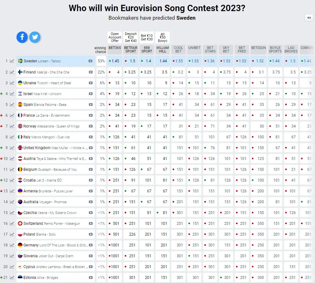Open Estonia's odds history chart icon

pyautogui.click(x=12, y=278)
